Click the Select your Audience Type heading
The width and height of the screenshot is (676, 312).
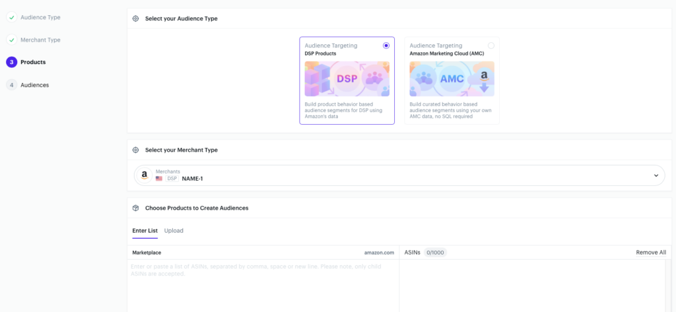point(181,18)
